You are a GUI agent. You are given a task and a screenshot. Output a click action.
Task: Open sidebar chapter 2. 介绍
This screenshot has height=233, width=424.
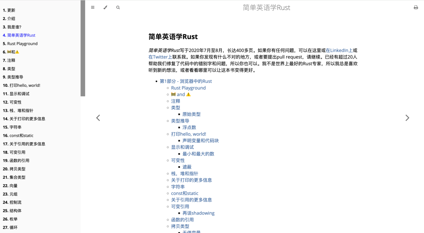9,19
